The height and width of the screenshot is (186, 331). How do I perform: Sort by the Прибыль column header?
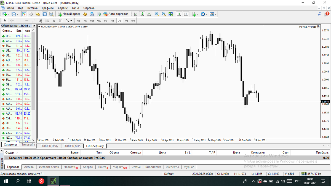pos(322,152)
